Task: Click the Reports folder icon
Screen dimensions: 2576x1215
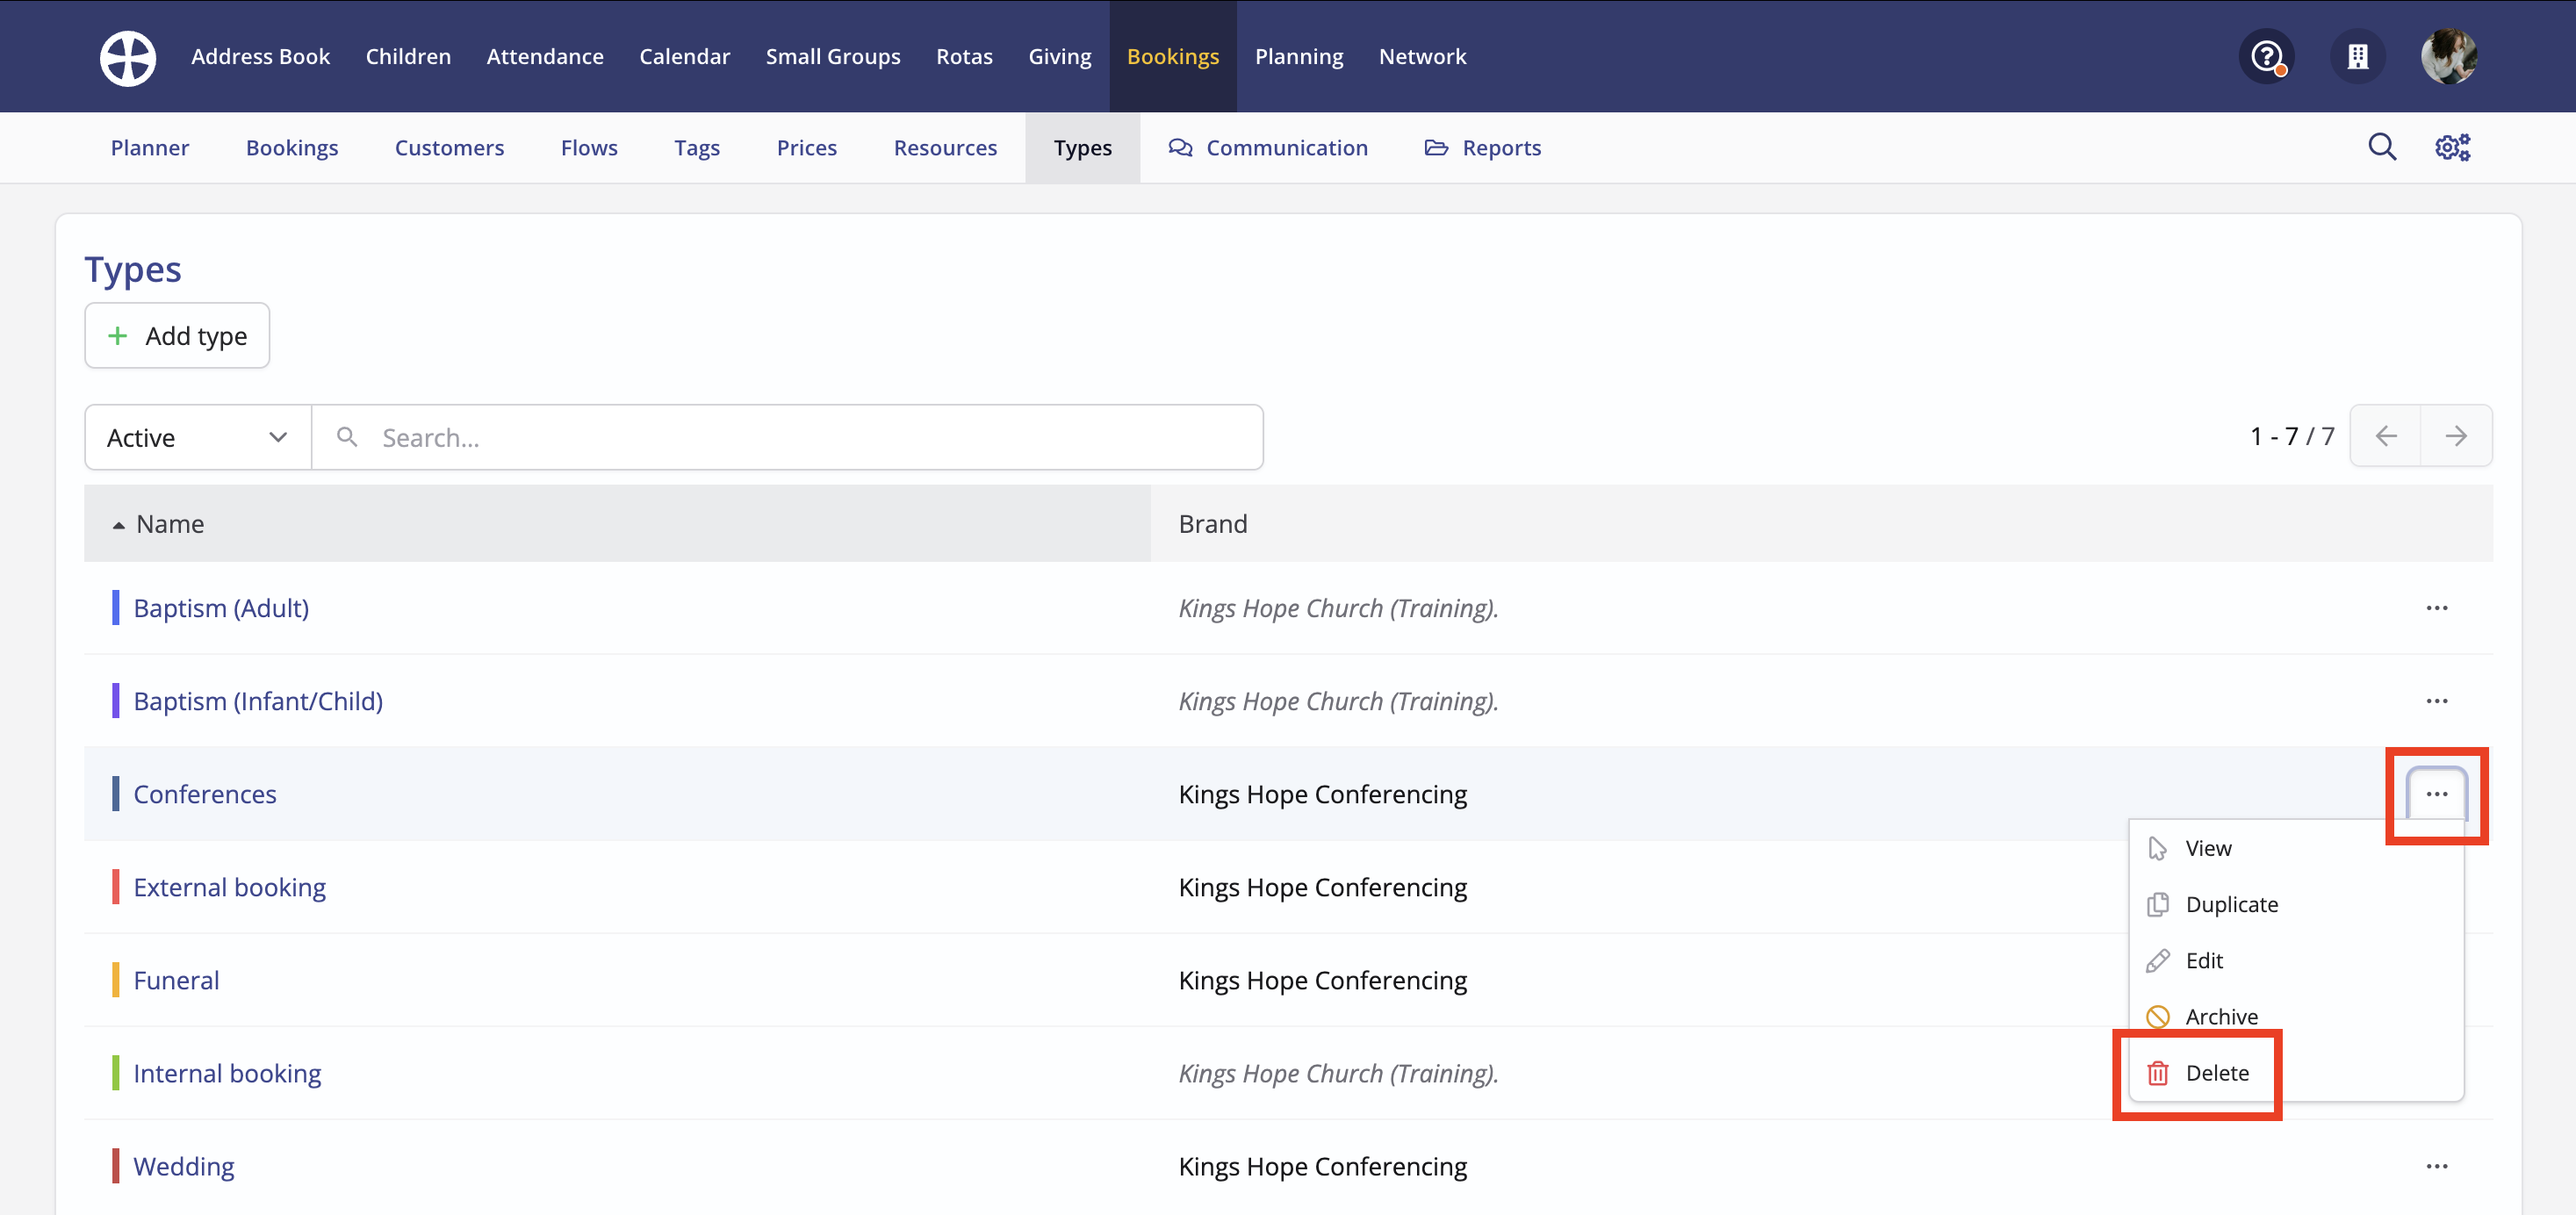Action: [x=1436, y=147]
